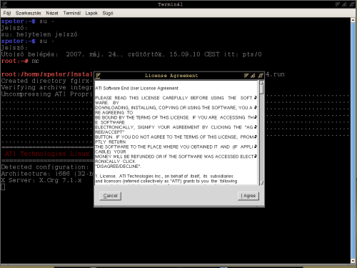
Task: Click License Agreement dialog window menu icon
Action: click(x=98, y=76)
